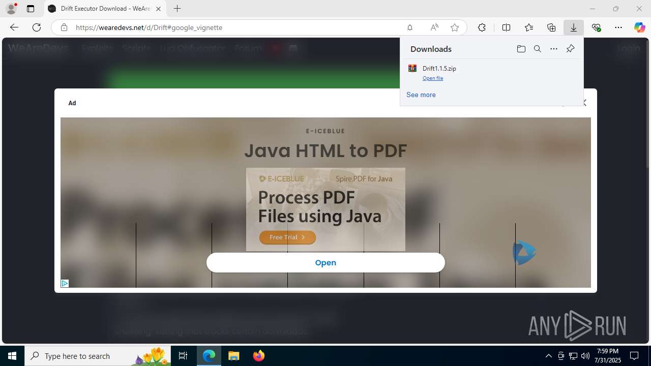The height and width of the screenshot is (366, 651).
Task: Click the Open button on the ad
Action: (325, 263)
